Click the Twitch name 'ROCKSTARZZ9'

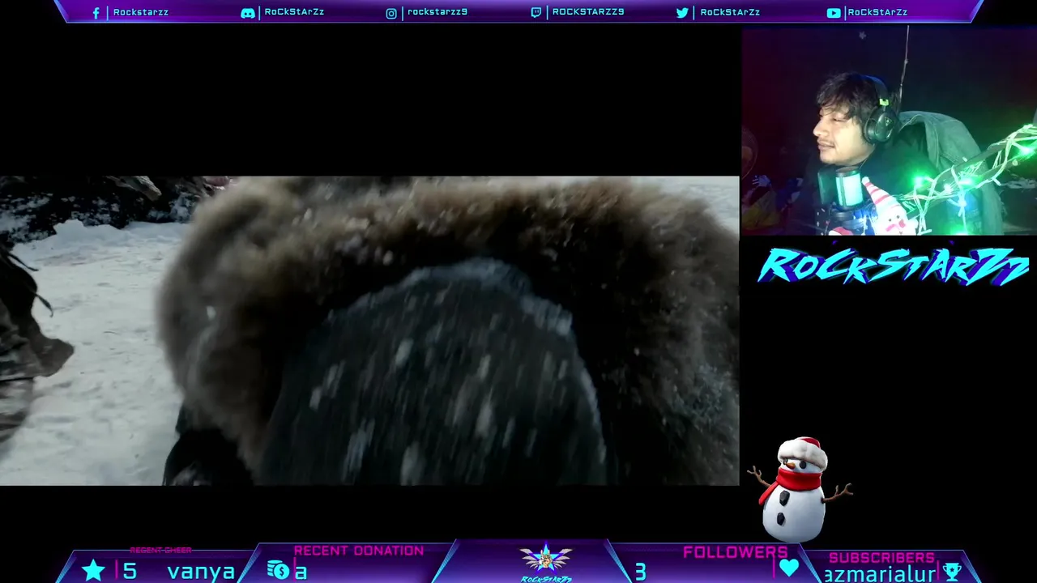pyautogui.click(x=588, y=12)
